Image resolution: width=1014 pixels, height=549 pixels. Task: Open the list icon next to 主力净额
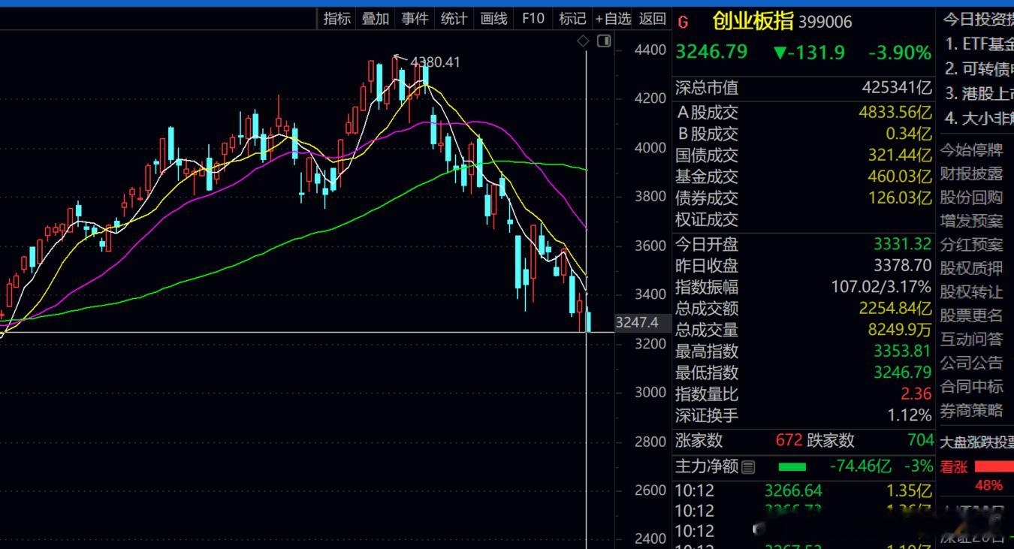(x=748, y=468)
